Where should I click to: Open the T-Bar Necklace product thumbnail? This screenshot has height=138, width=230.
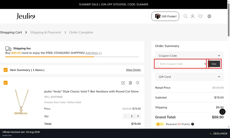(21, 102)
